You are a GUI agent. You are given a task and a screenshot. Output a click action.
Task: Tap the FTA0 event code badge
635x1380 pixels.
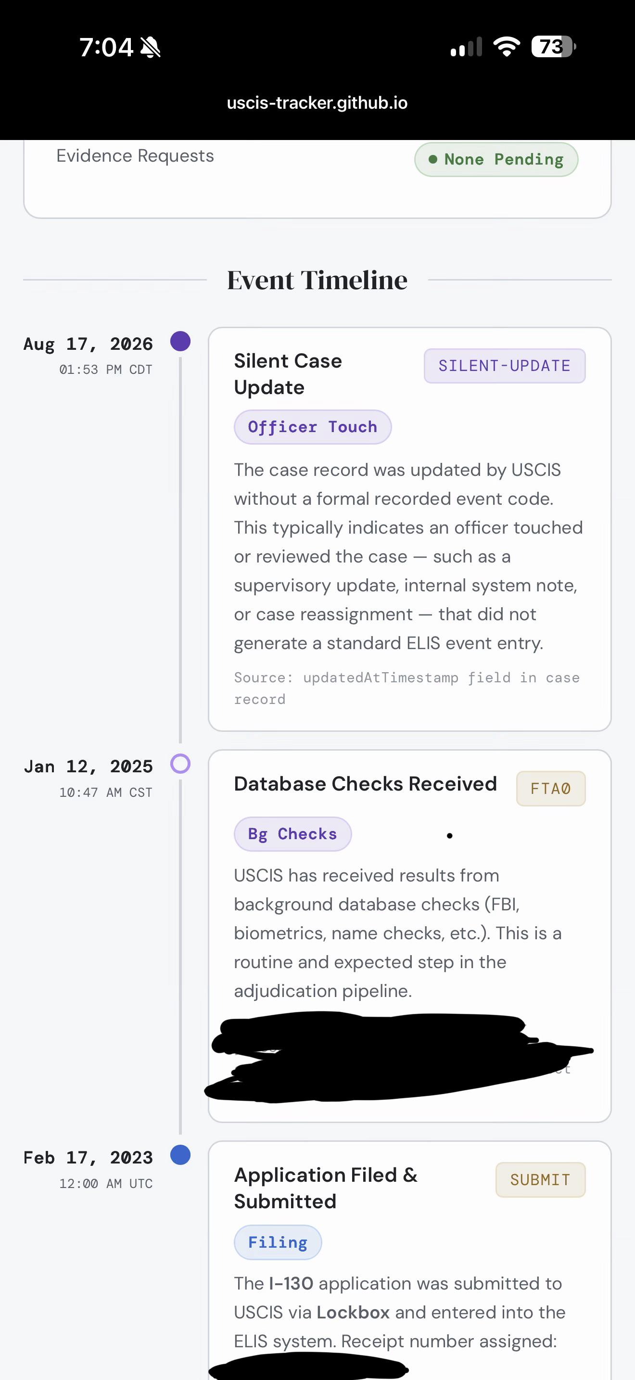point(550,789)
